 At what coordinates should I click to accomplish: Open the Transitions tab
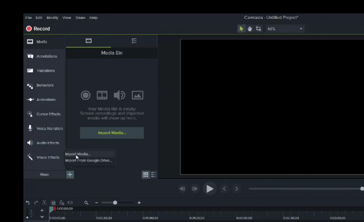click(45, 71)
